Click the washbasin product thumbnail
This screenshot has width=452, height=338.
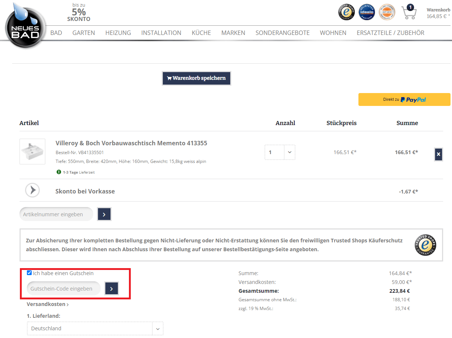tap(32, 151)
